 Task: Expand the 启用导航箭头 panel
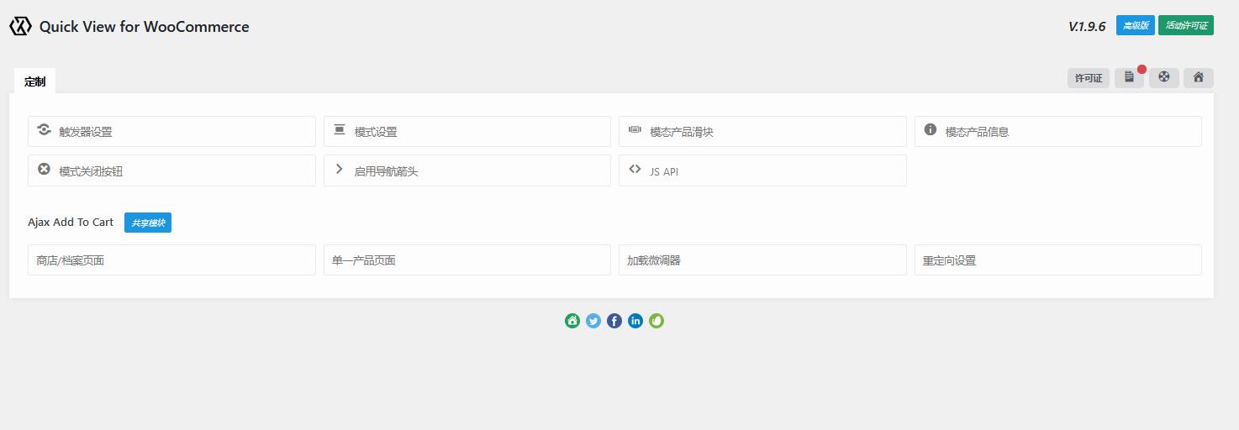pos(467,170)
